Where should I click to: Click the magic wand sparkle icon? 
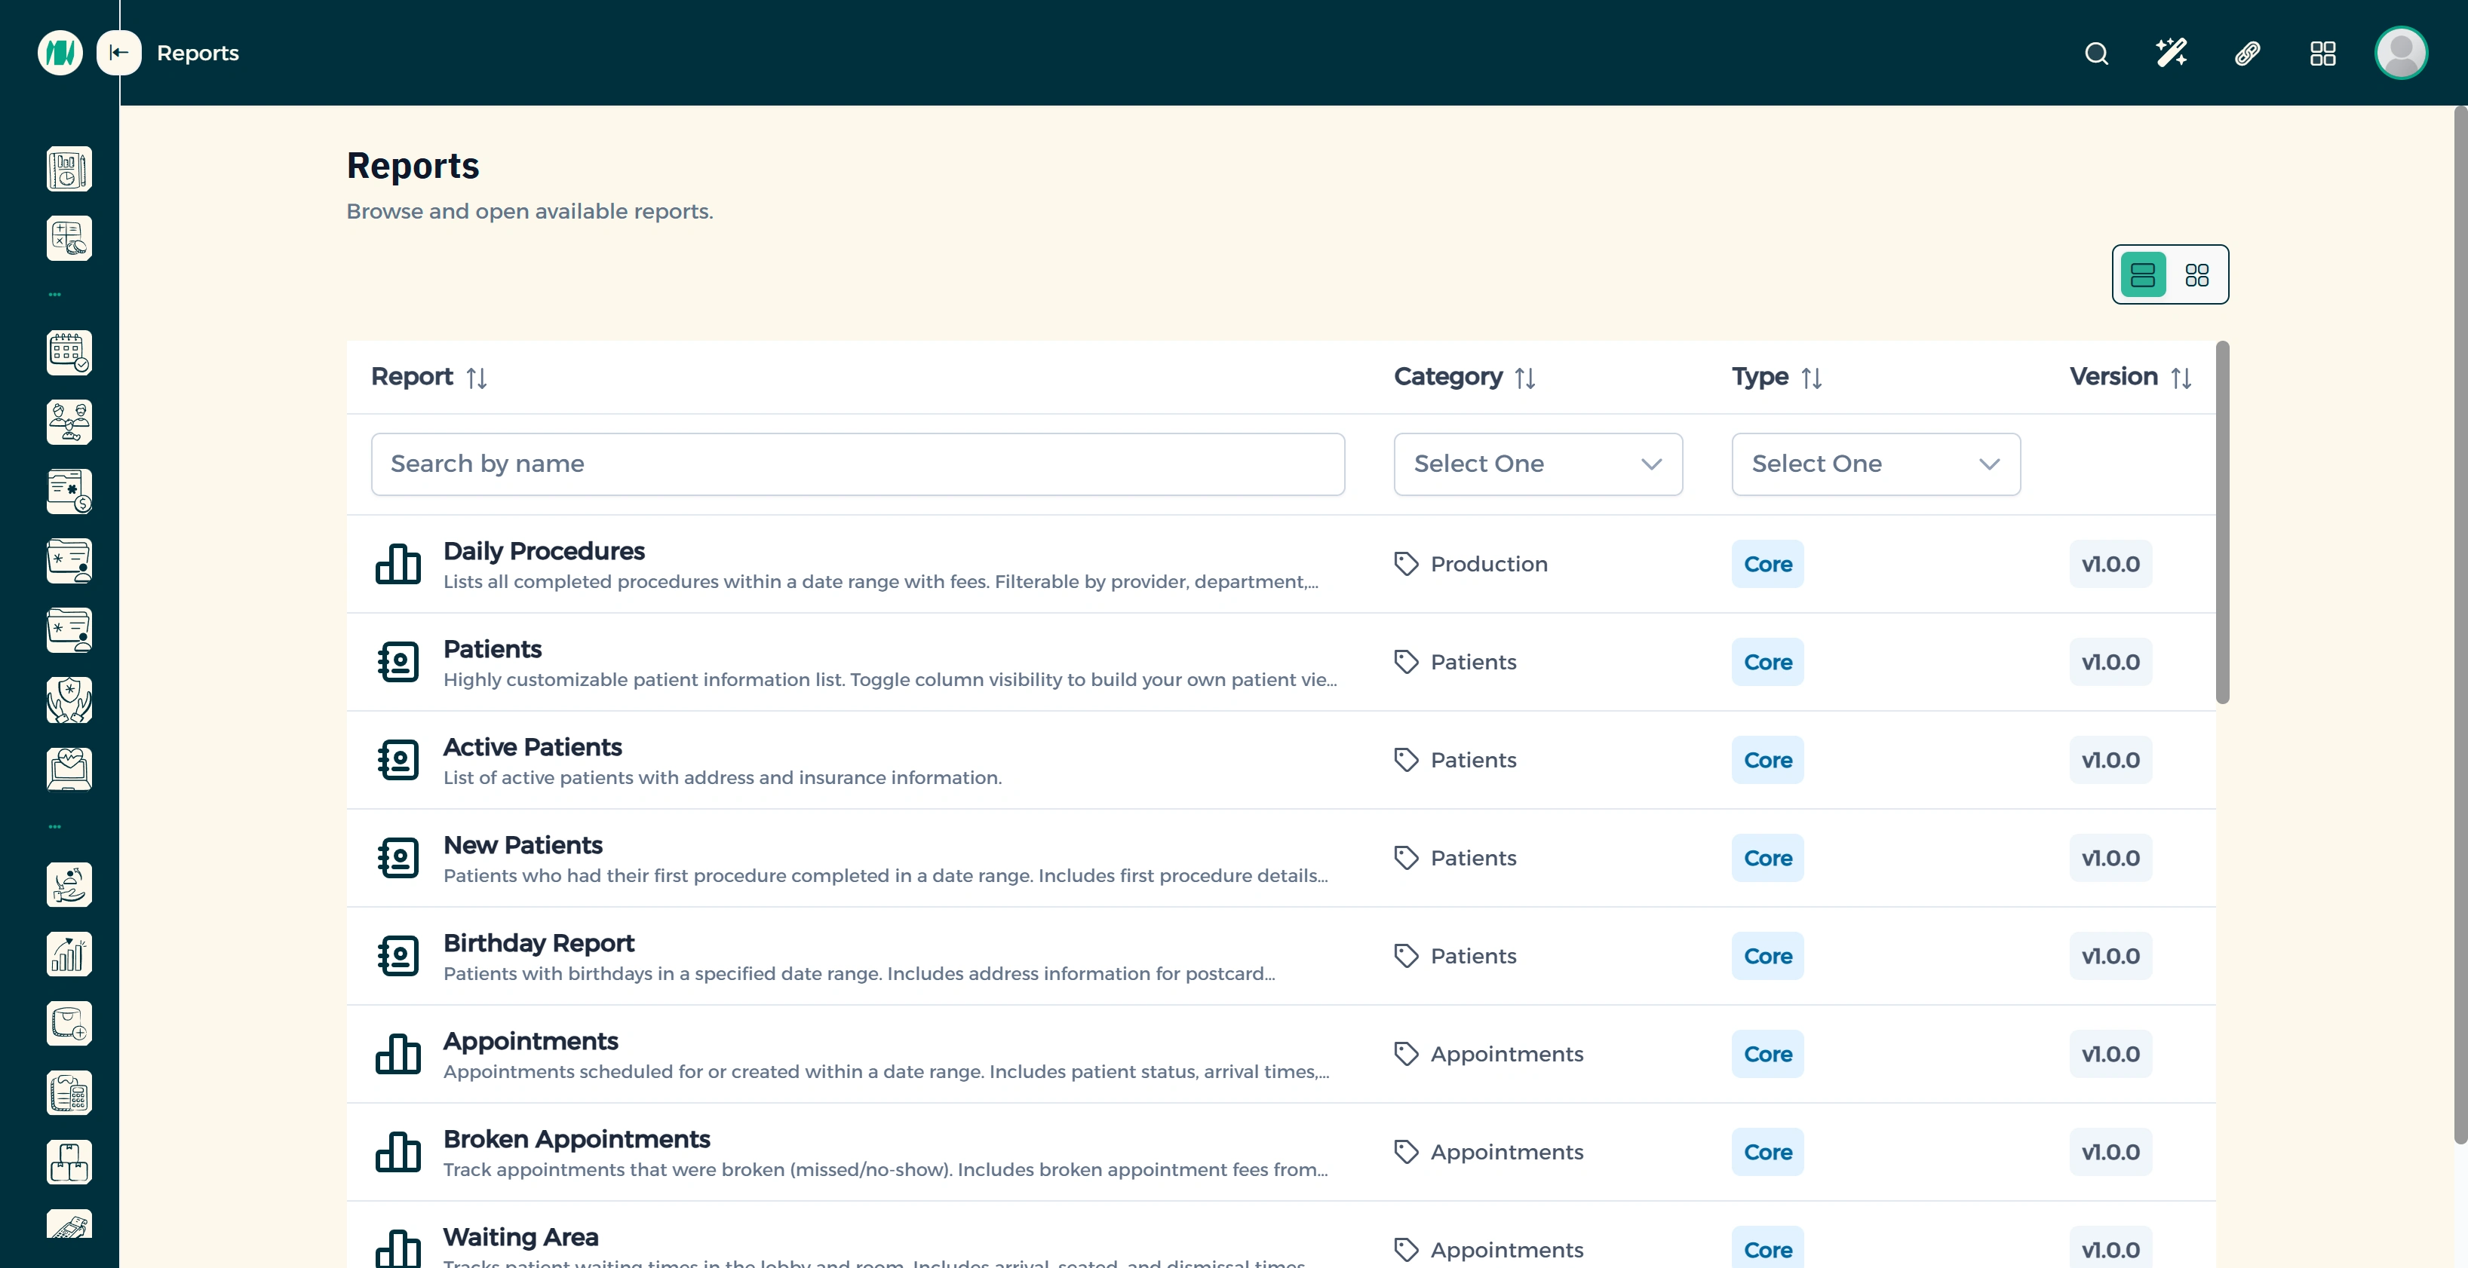tap(2171, 53)
